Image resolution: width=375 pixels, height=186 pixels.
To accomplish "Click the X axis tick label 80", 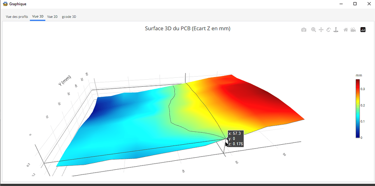I will [x=284, y=154].
